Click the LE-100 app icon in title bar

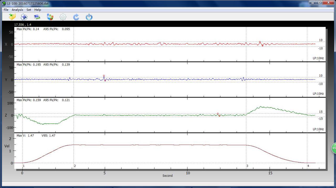(x=4, y=4)
